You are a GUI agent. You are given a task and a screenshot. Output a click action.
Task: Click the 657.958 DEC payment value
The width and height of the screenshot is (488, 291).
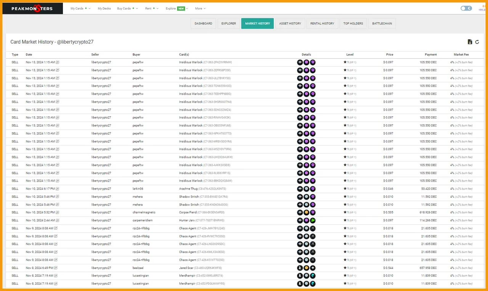(428, 268)
